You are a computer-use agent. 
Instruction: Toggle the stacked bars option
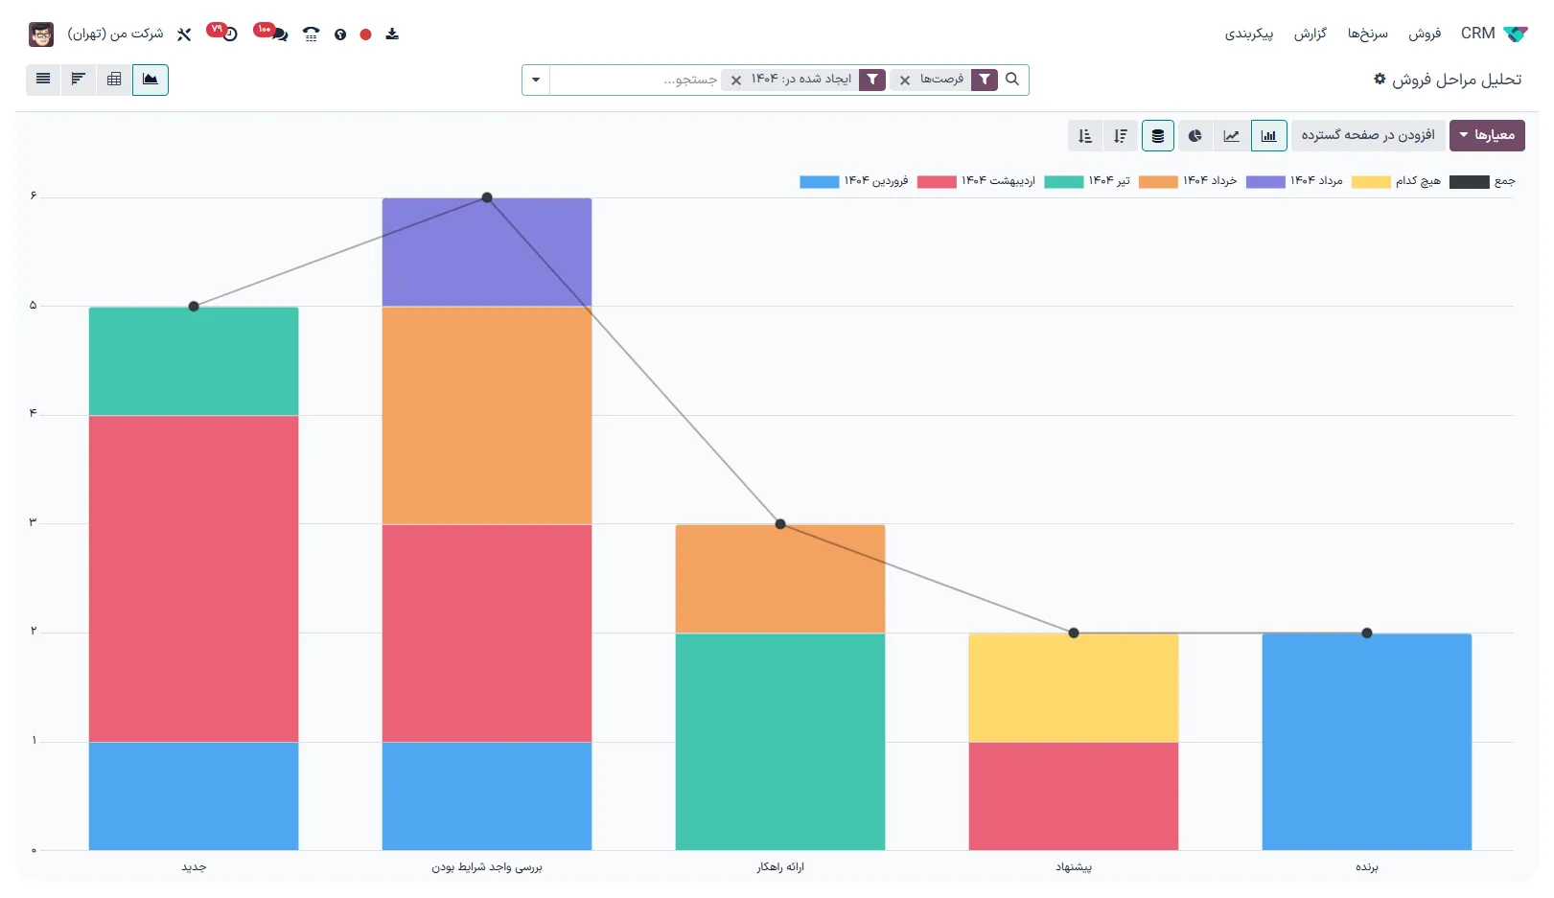[1158, 136]
